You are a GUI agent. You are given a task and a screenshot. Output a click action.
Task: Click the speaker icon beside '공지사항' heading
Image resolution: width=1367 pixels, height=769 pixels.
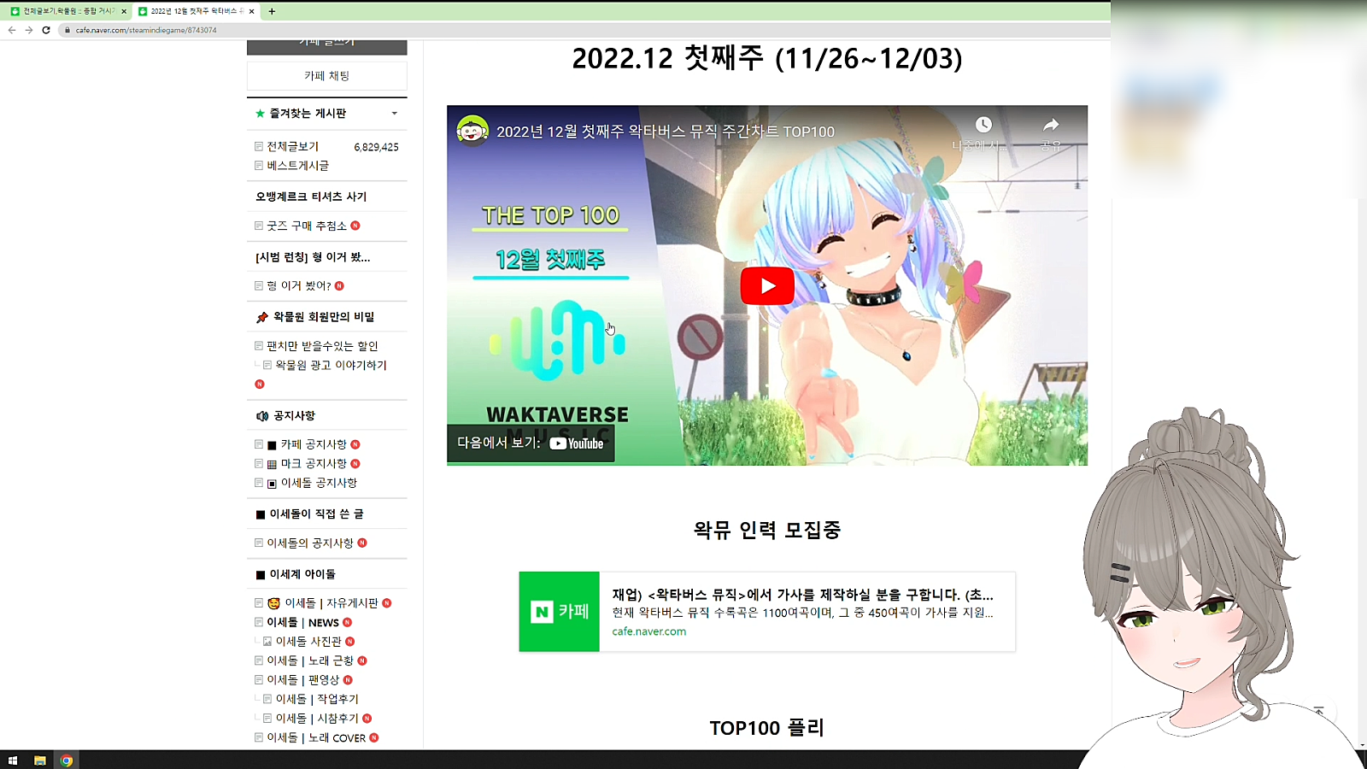(262, 416)
